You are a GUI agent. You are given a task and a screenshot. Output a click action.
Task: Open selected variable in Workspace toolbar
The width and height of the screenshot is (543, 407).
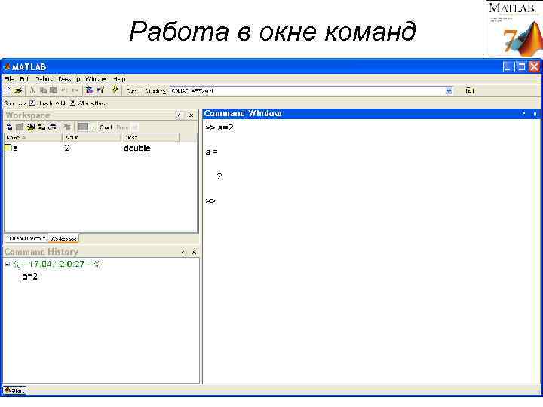(x=20, y=127)
